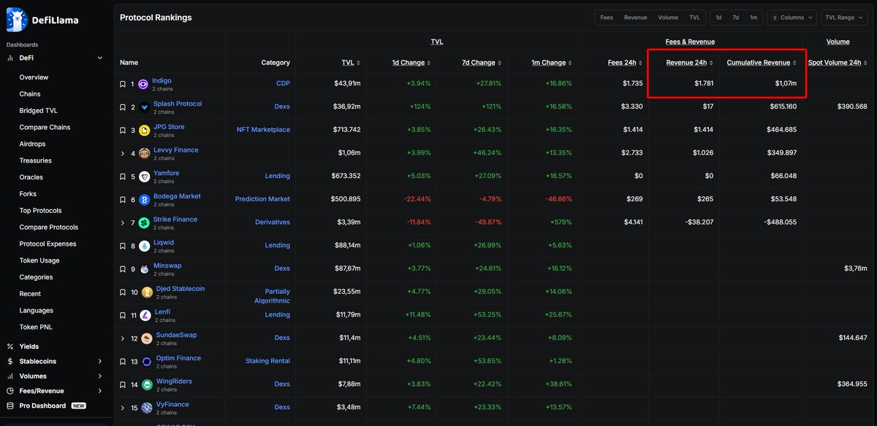
Task: Click the Prediction Market category link
Action: (262, 199)
